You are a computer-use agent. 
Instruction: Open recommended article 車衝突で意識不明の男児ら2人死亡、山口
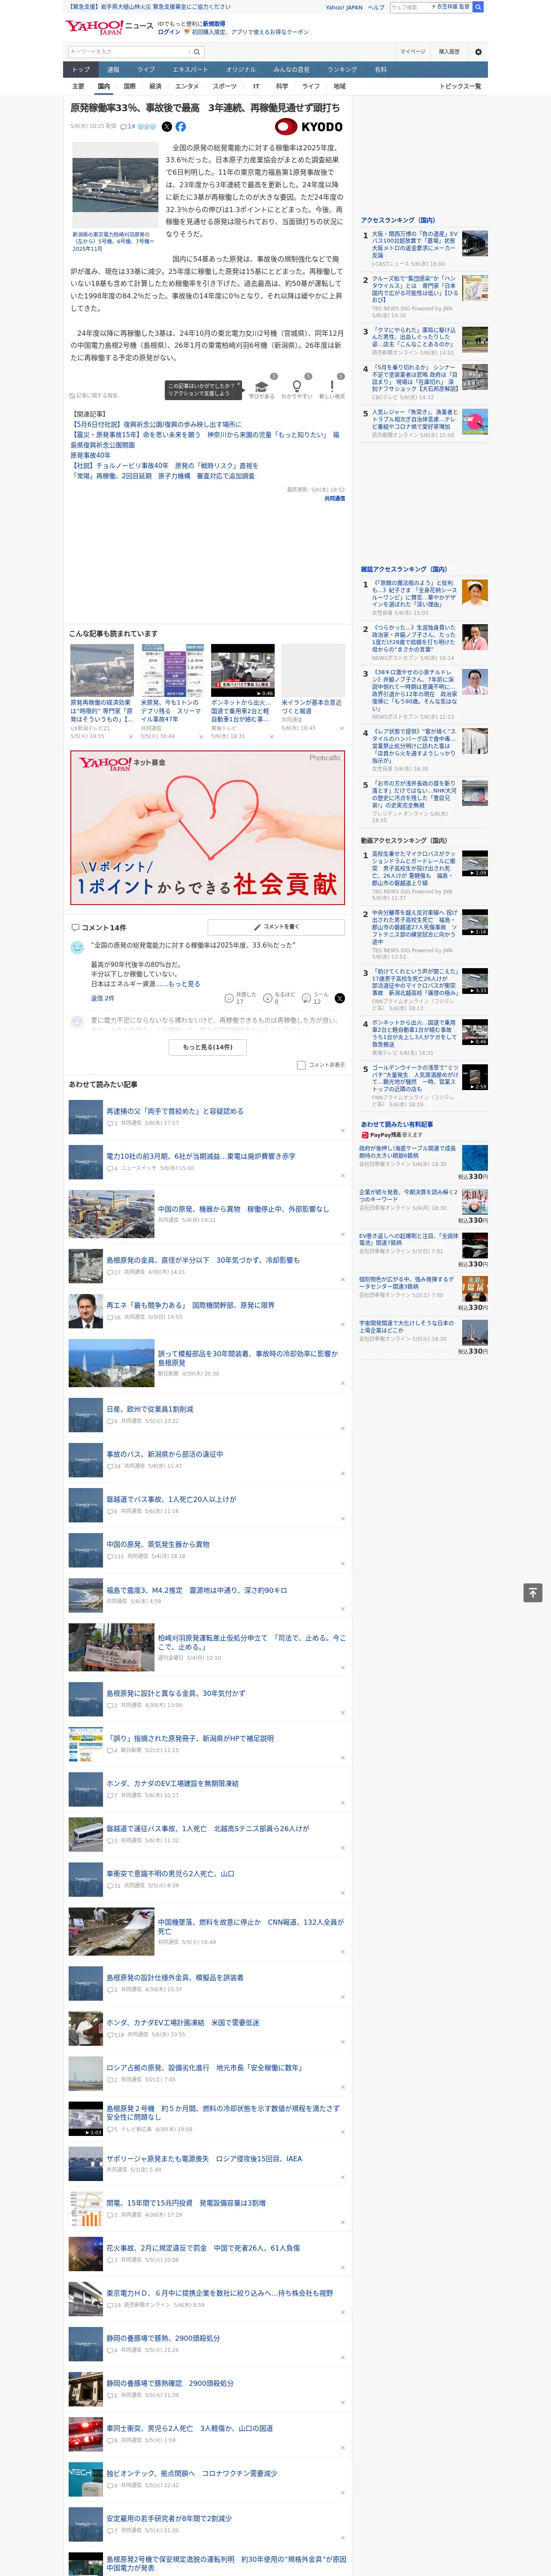[171, 1874]
